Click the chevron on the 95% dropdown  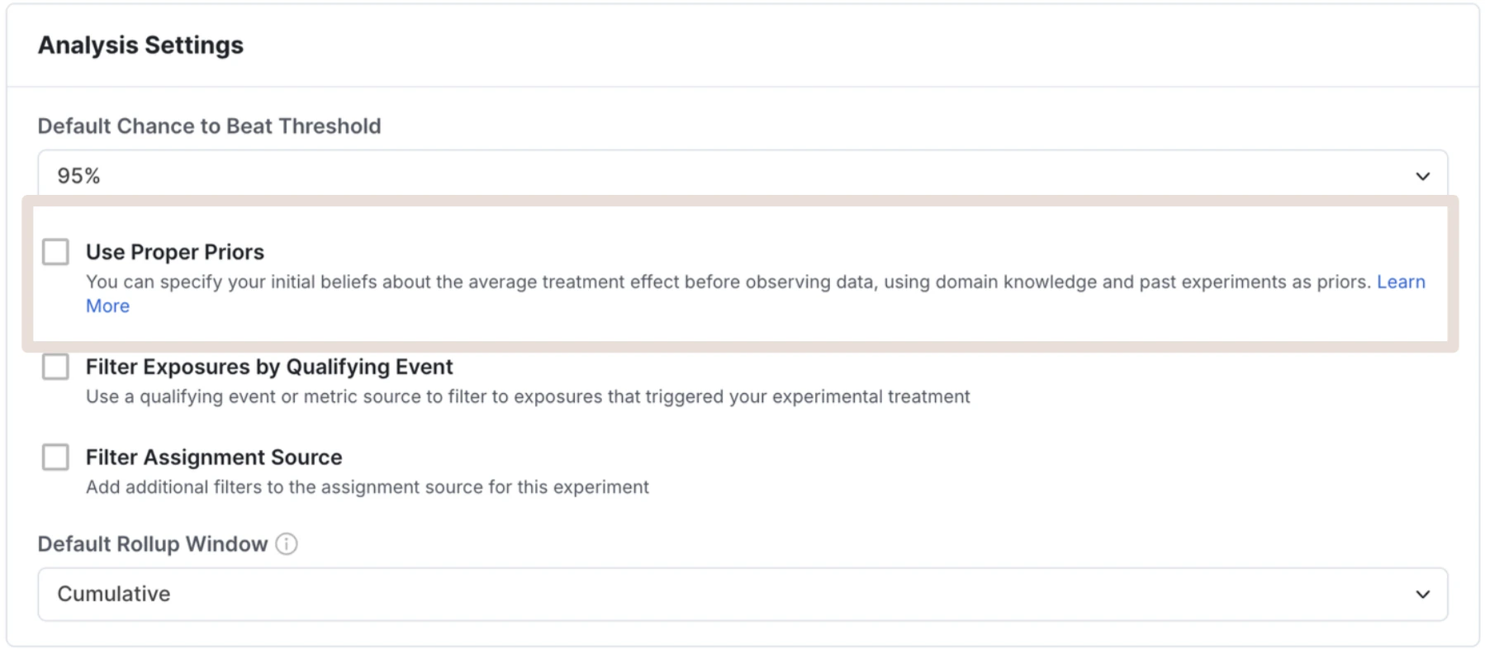1422,175
